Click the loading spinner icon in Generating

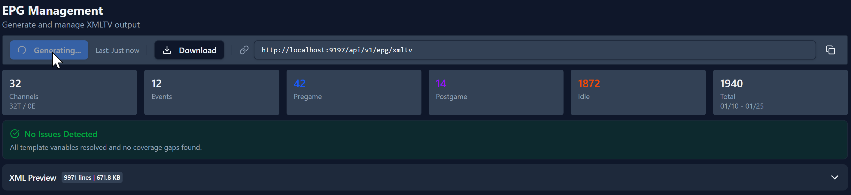coord(22,50)
